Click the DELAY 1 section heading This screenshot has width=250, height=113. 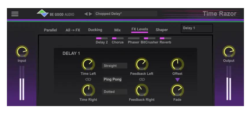click(x=71, y=53)
